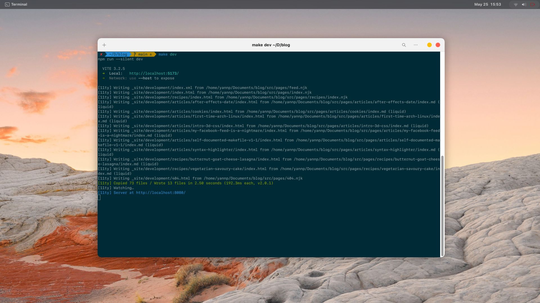Click the Wi-Fi icon in the system tray
Image resolution: width=540 pixels, height=303 pixels.
[x=516, y=4]
